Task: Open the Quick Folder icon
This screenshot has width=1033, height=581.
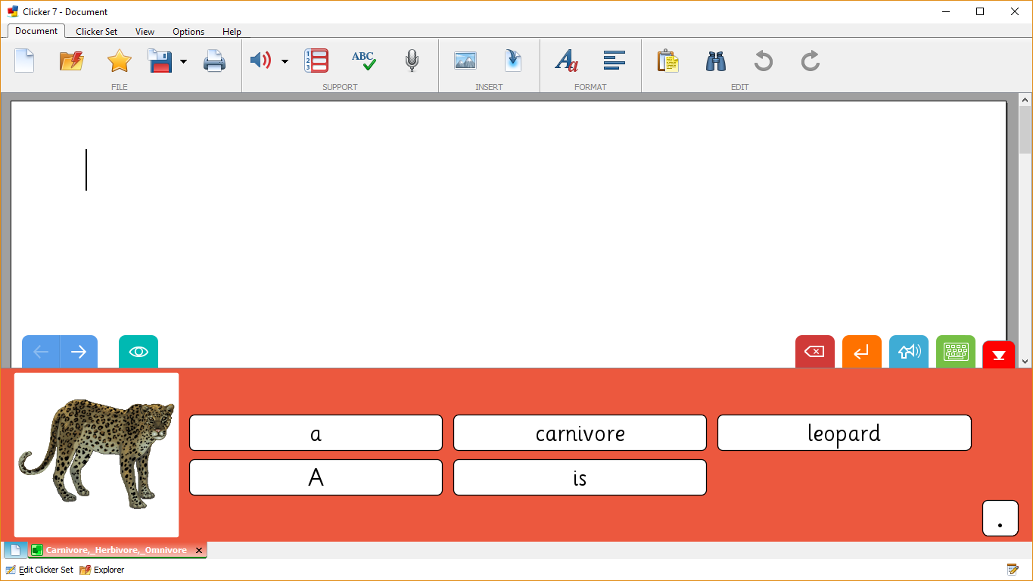Action: (72, 61)
